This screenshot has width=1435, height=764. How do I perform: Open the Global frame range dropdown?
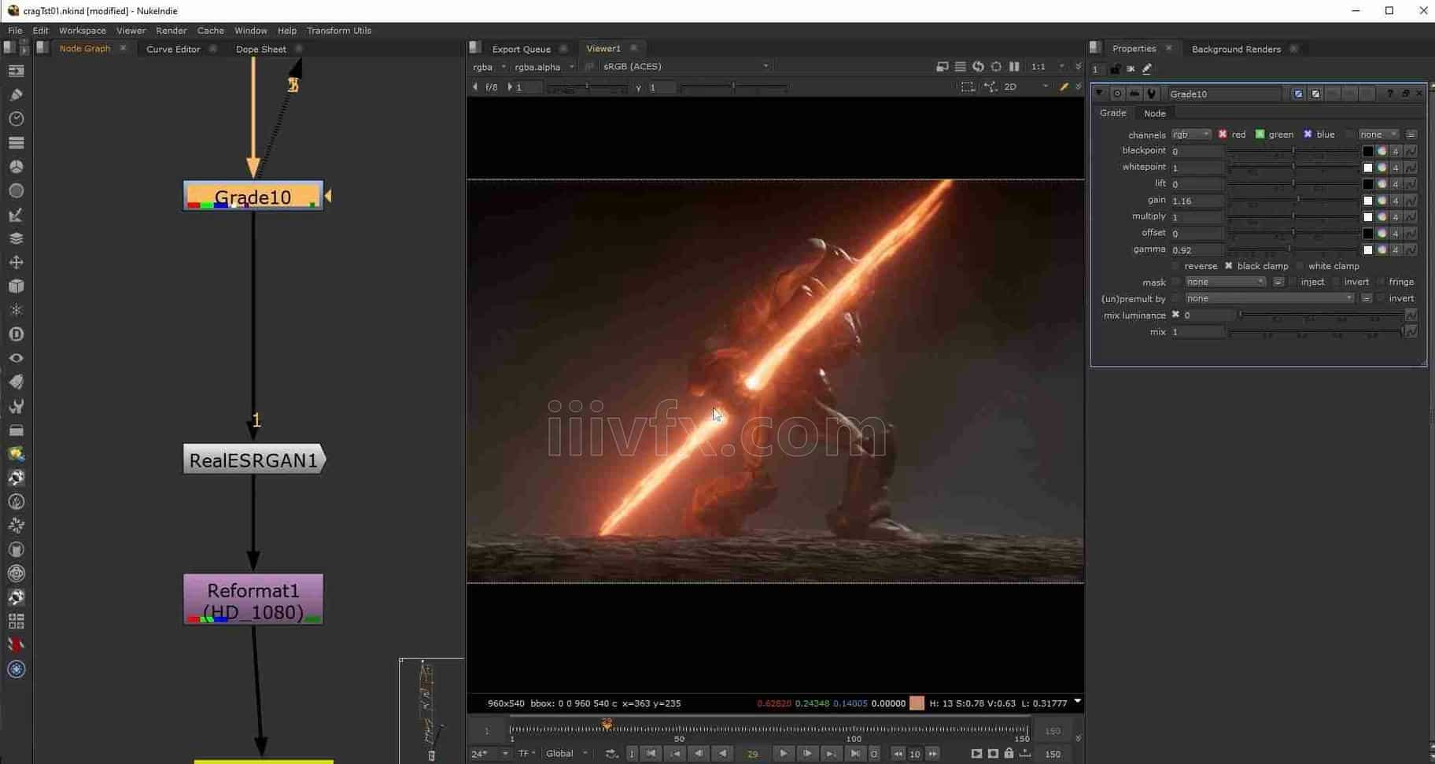point(566,754)
